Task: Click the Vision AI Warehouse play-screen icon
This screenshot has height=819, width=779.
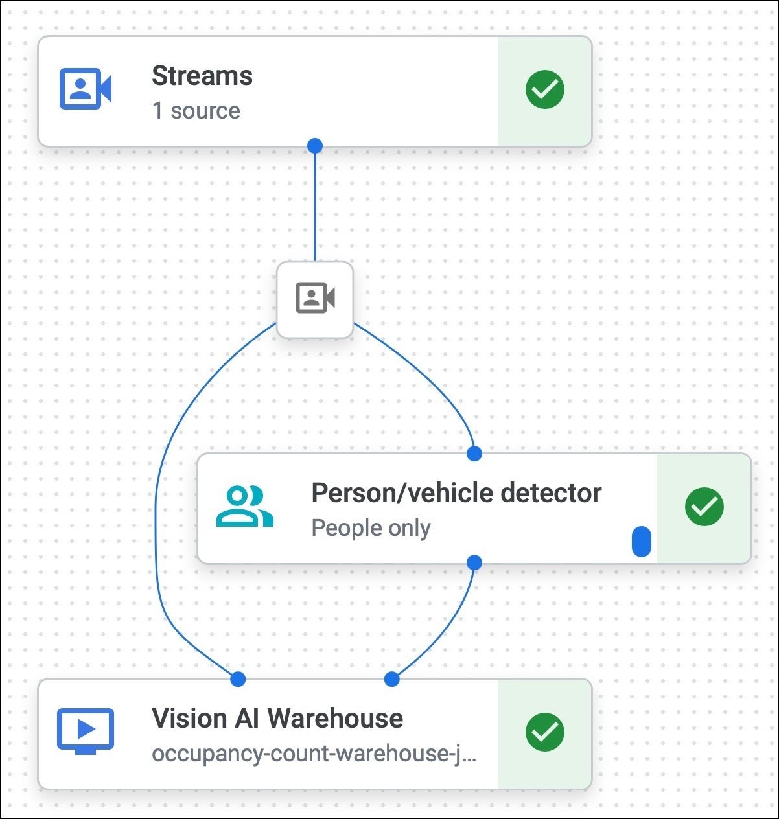Action: click(x=86, y=732)
